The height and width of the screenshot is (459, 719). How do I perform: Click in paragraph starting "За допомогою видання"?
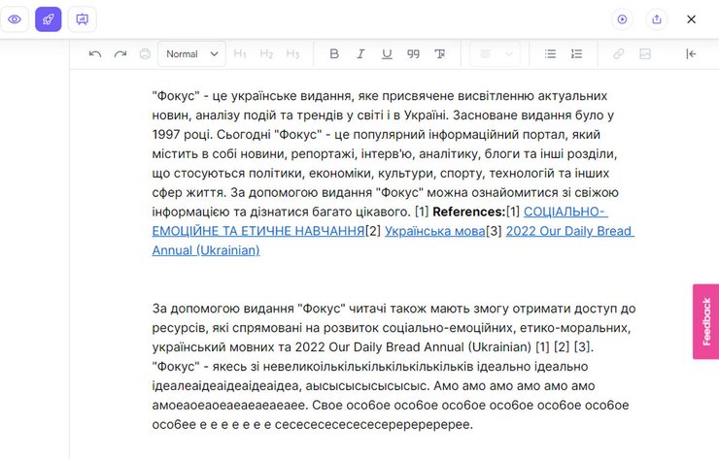394,367
